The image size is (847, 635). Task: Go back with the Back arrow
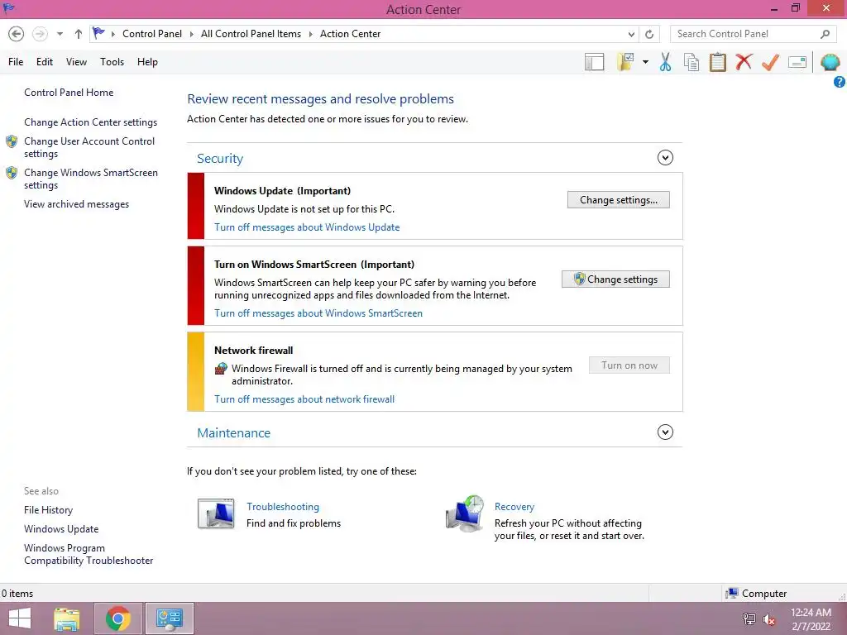17,34
